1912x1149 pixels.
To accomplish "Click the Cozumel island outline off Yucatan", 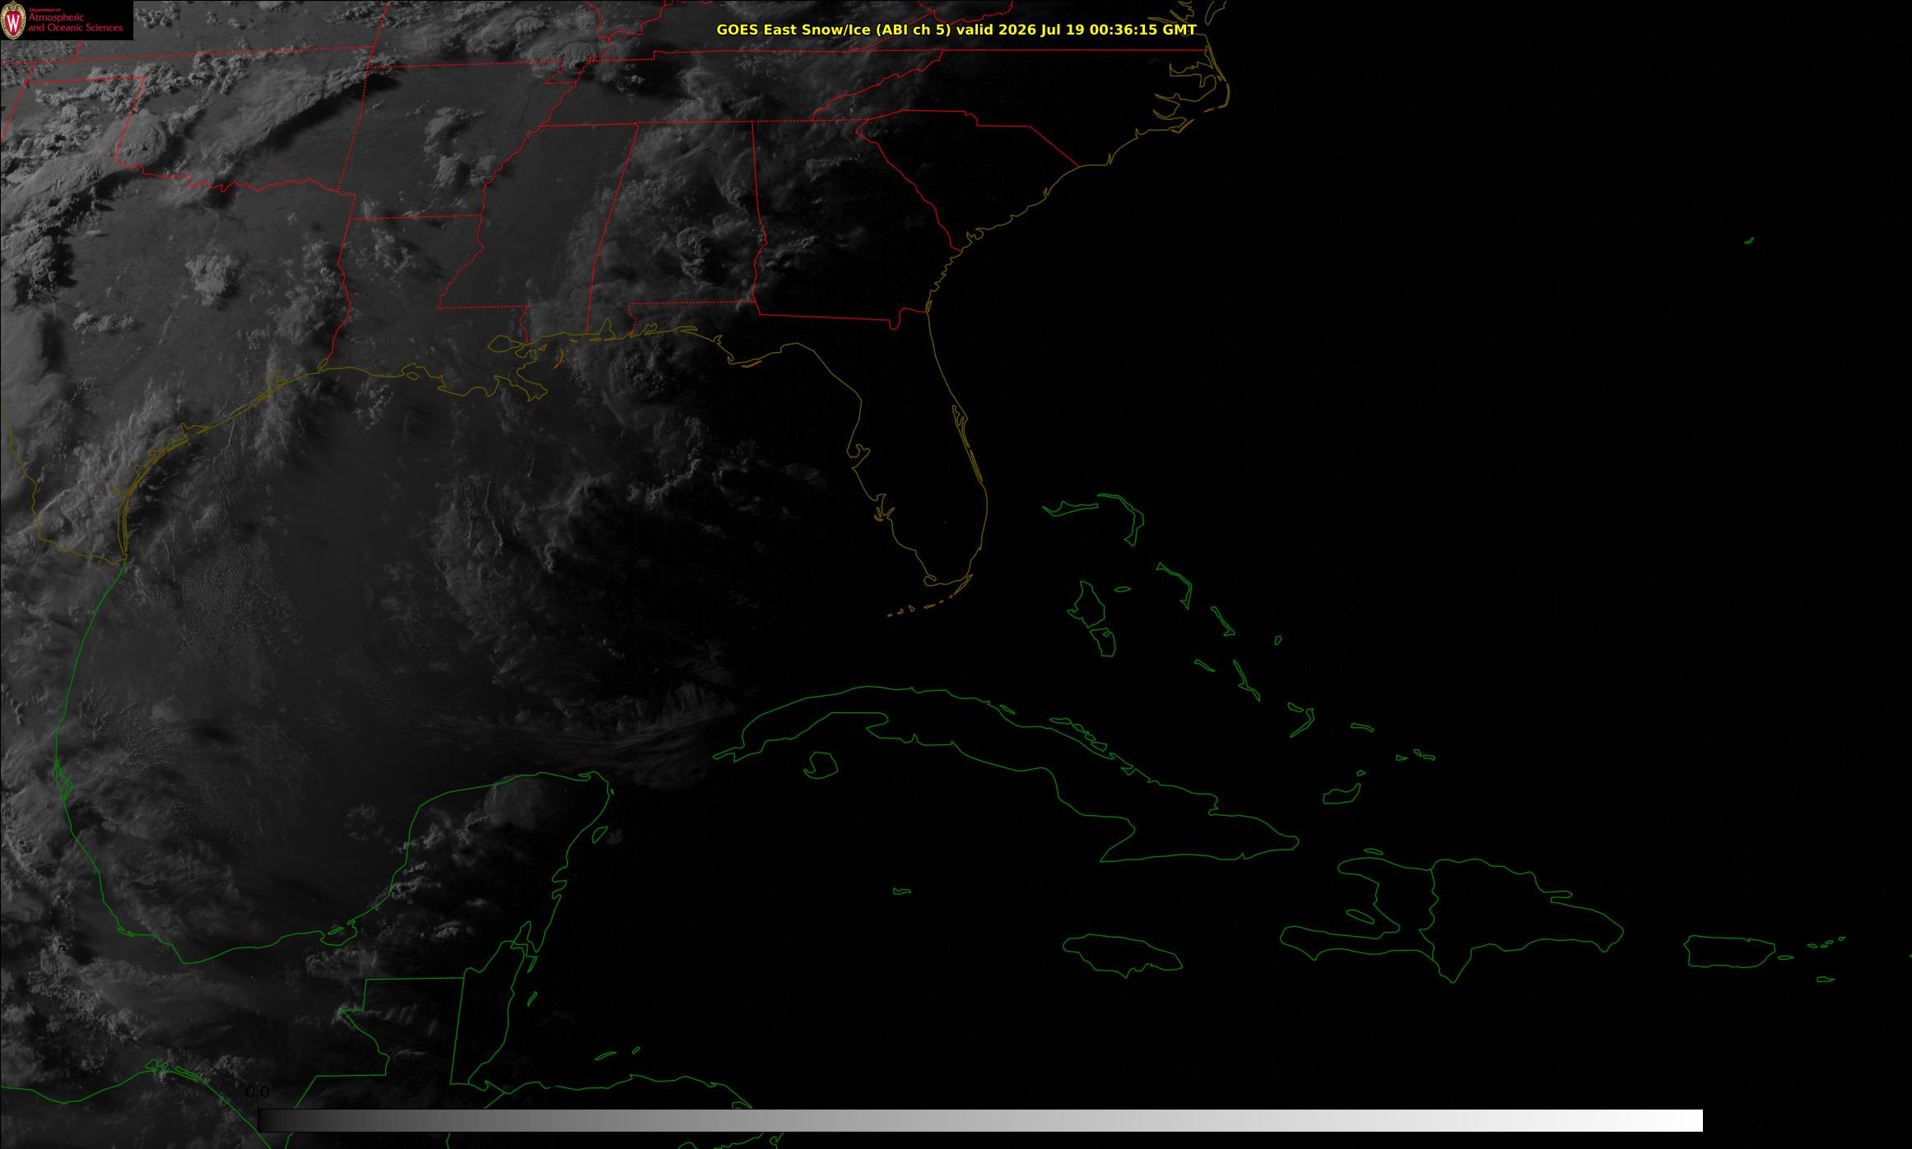I will pyautogui.click(x=600, y=835).
